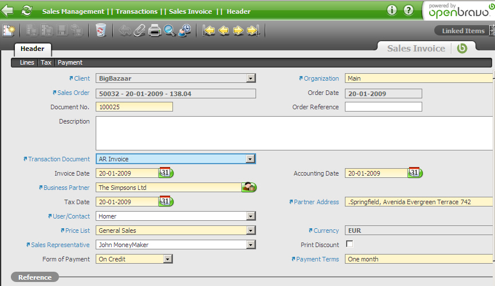Click the Undo arrow icon

pyautogui.click(x=125, y=30)
